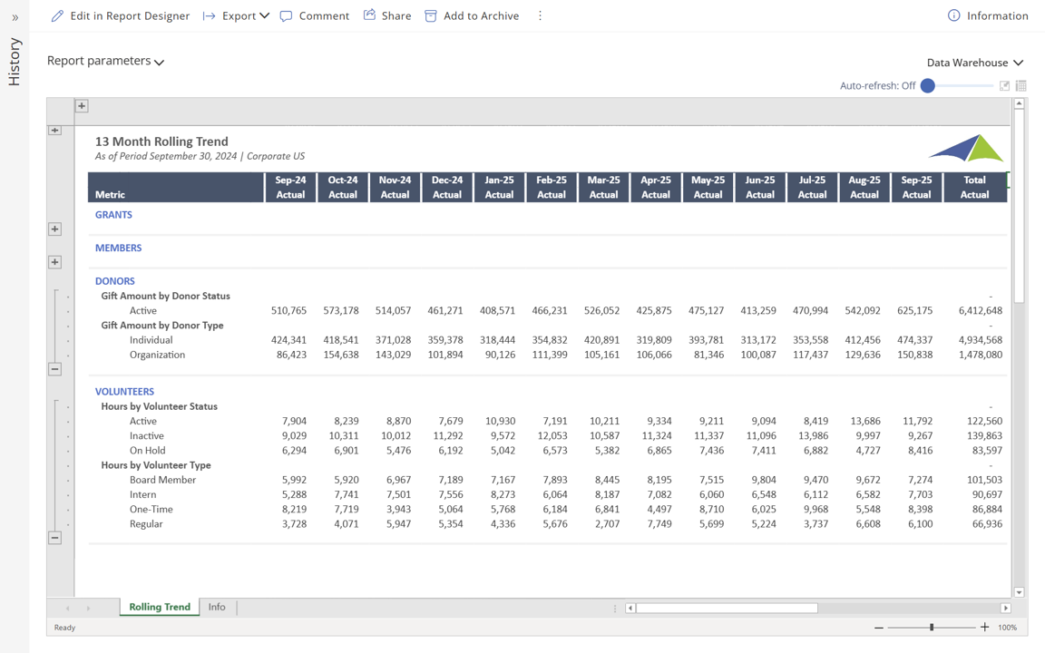This screenshot has height=653, width=1045.
Task: Click the Share button
Action: (x=387, y=15)
